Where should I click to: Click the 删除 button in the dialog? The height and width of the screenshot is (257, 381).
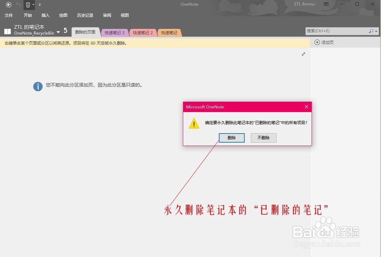[232, 138]
